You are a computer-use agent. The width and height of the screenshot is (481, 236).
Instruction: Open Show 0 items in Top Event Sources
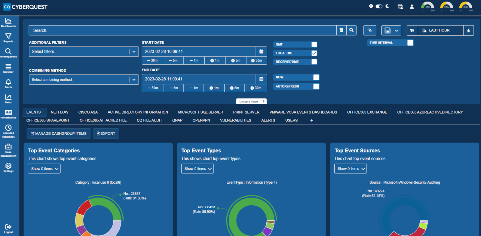[x=351, y=169]
